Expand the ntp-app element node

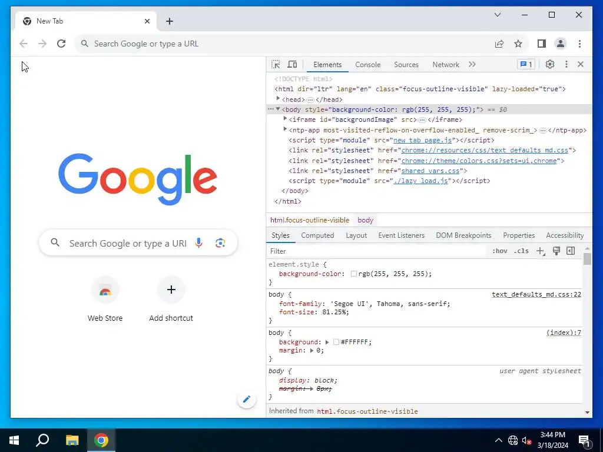285,129
